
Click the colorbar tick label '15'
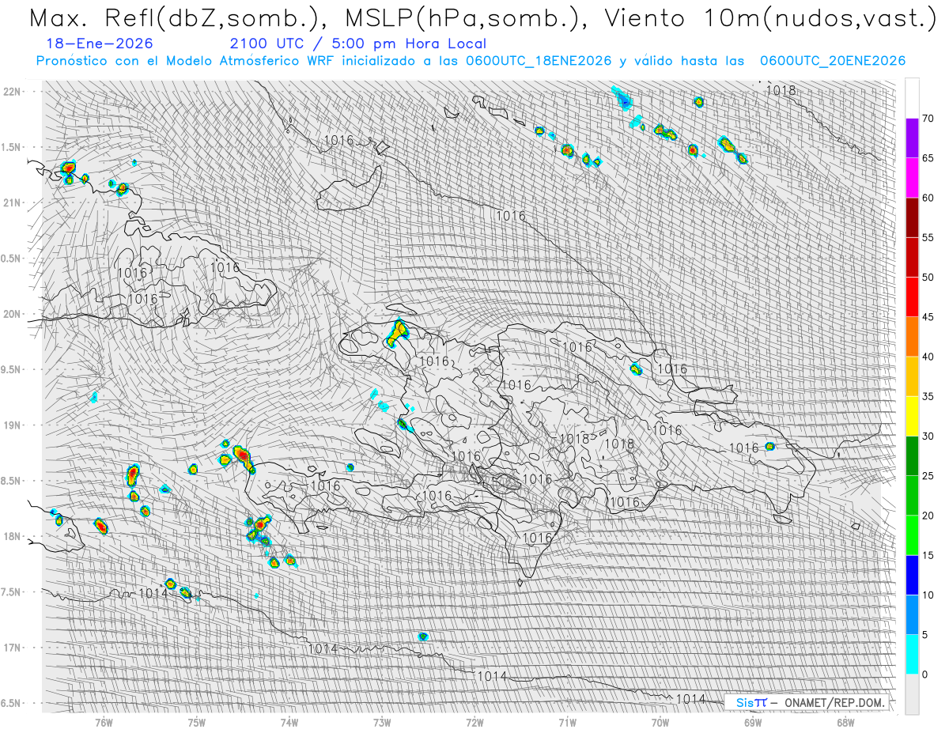coord(928,555)
